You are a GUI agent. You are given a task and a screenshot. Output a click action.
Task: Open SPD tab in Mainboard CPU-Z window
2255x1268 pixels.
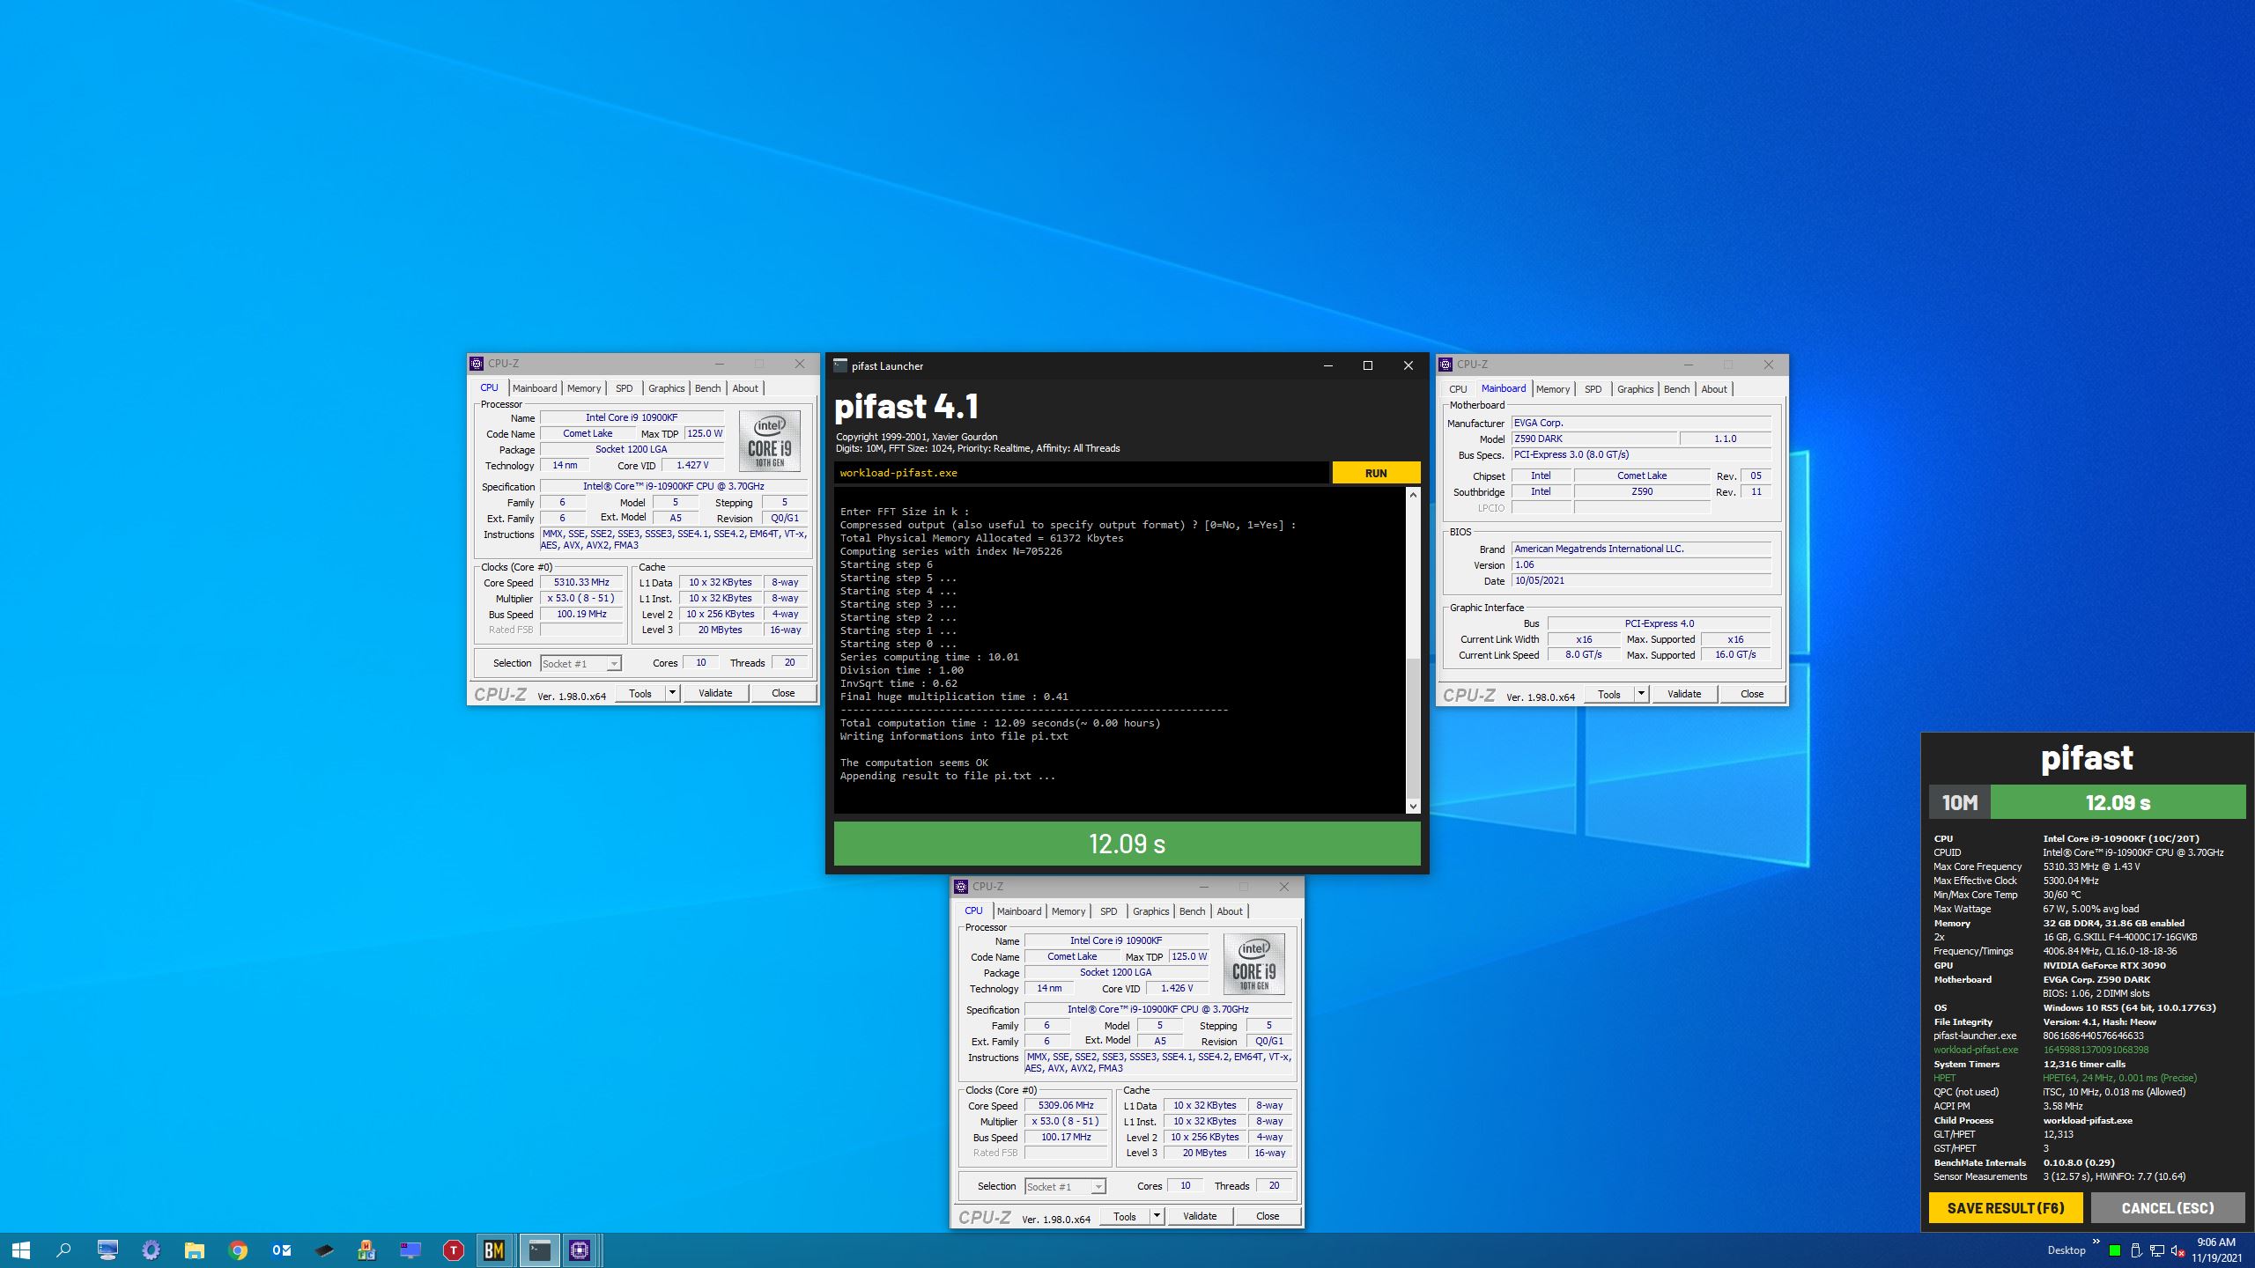1593,389
